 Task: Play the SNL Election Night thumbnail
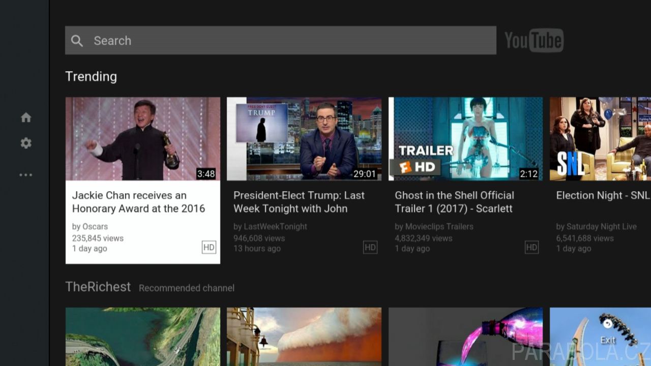click(600, 139)
